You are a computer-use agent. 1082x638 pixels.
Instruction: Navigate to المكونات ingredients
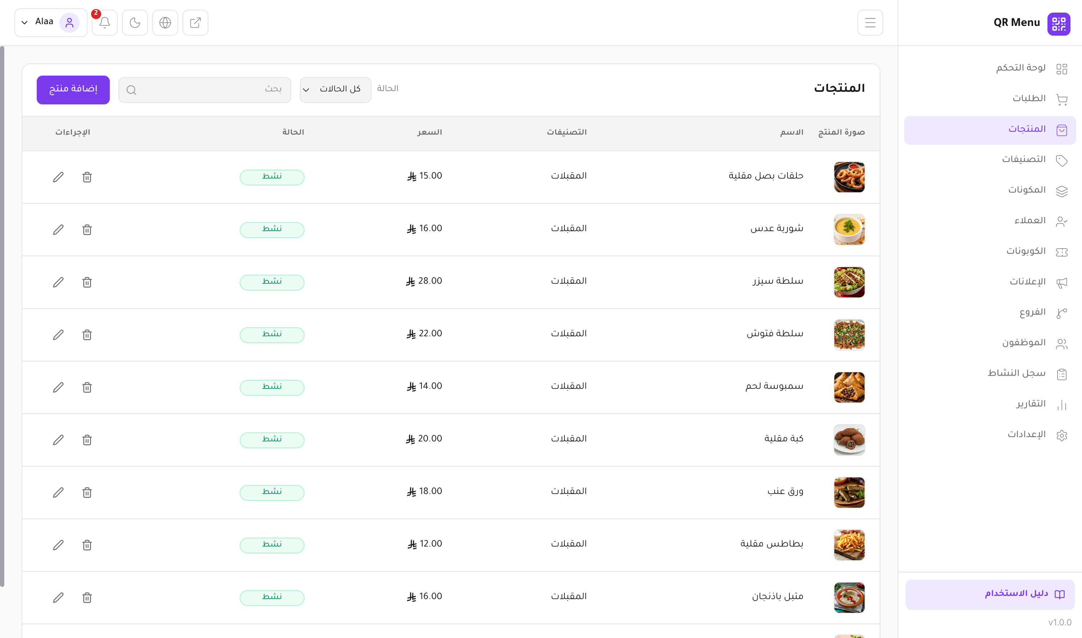[990, 191]
